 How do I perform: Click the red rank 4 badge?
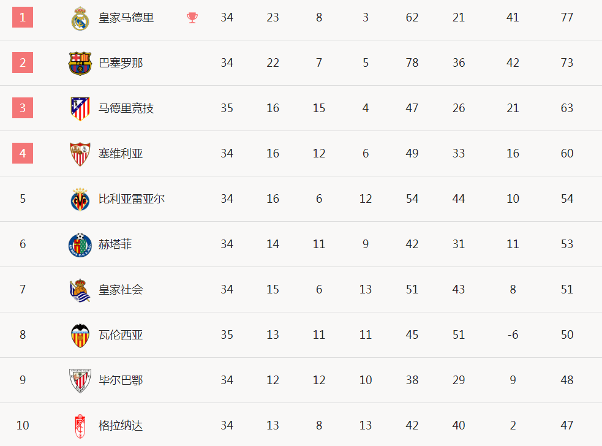(x=23, y=153)
